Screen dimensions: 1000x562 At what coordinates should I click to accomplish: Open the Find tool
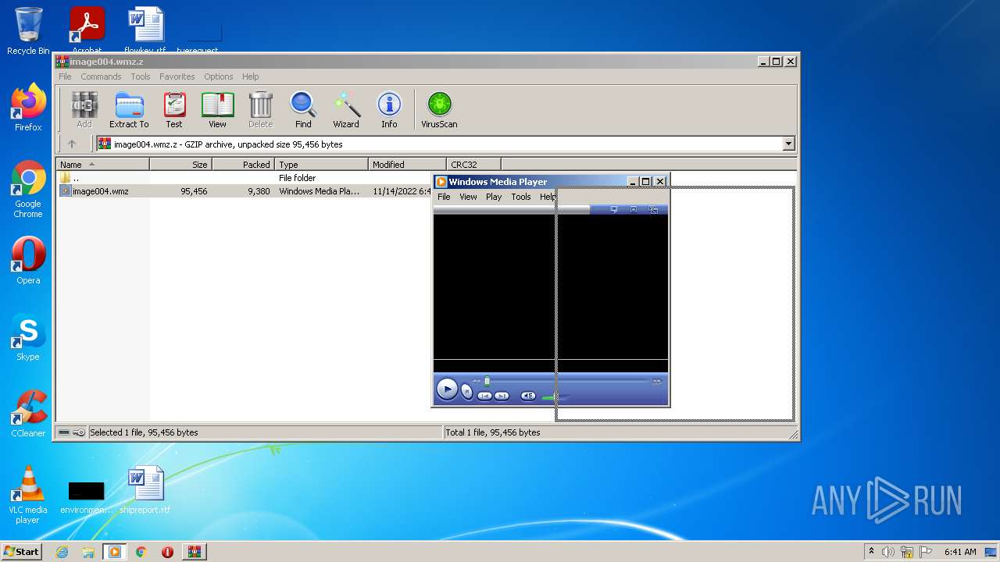coord(303,110)
